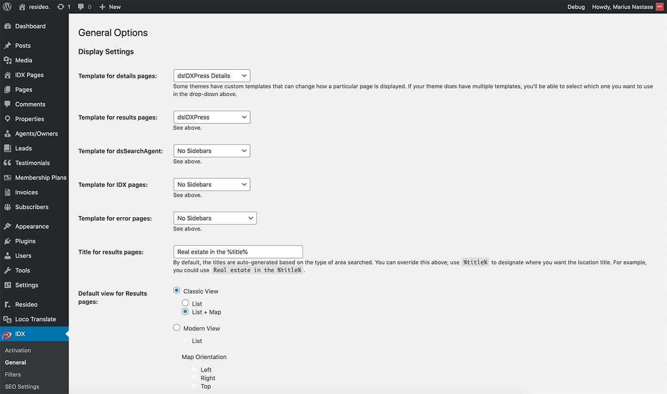The width and height of the screenshot is (667, 394).
Task: Click the Properties map pin icon
Action: point(7,119)
